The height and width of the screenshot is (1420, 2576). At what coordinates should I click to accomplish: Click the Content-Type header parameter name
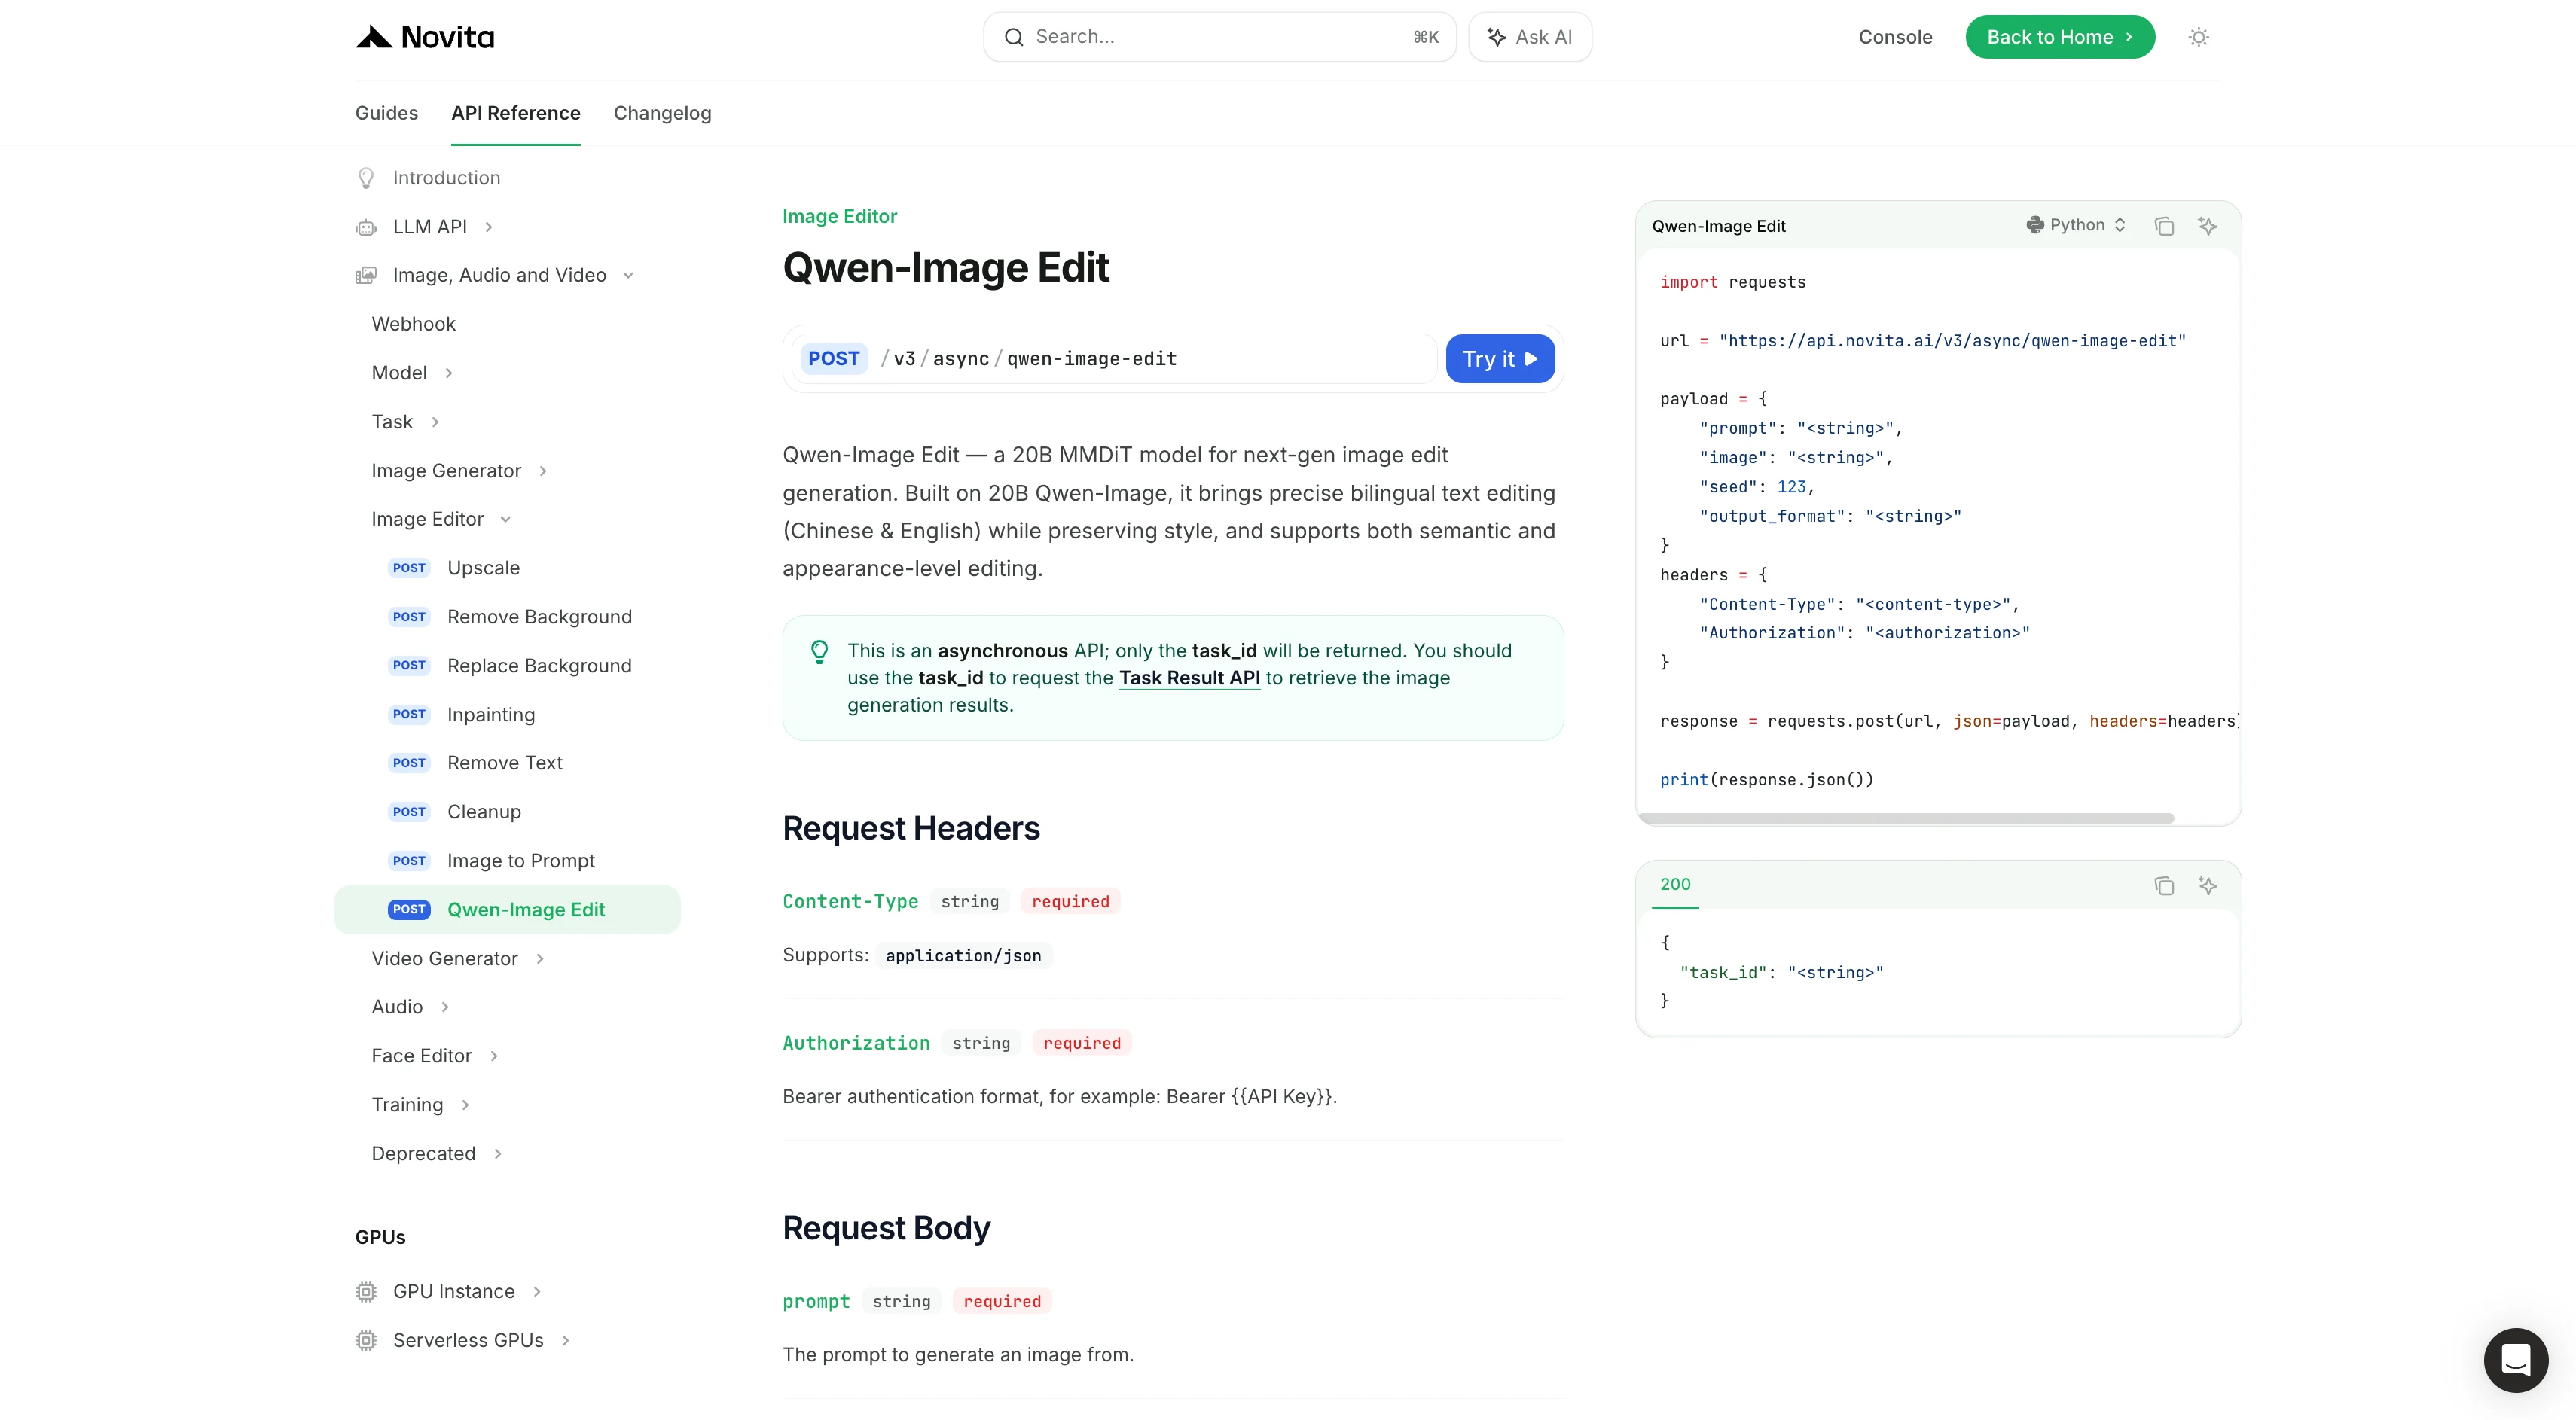[x=850, y=901]
